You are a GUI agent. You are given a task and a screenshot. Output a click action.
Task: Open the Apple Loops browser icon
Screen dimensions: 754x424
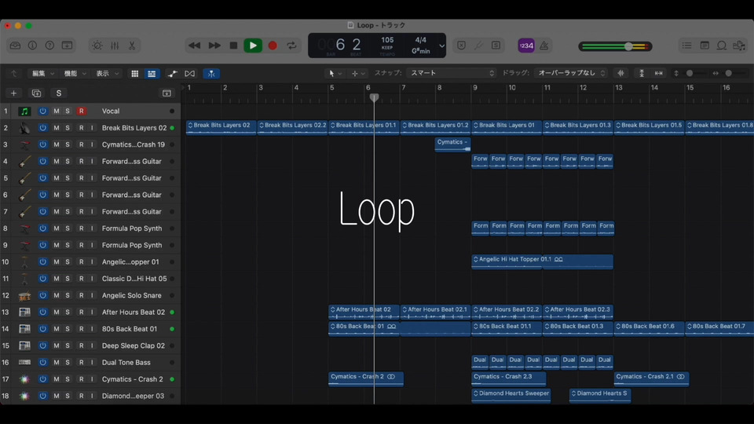(722, 46)
